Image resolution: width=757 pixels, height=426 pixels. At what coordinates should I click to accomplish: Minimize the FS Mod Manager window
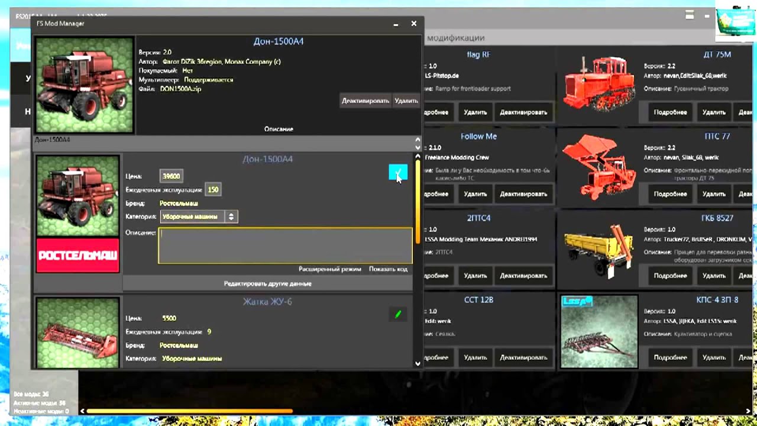(x=396, y=24)
